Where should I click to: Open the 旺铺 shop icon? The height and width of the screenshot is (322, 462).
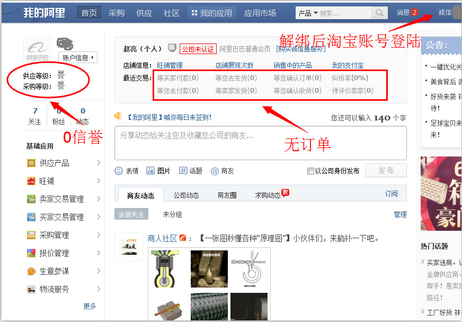(31, 181)
